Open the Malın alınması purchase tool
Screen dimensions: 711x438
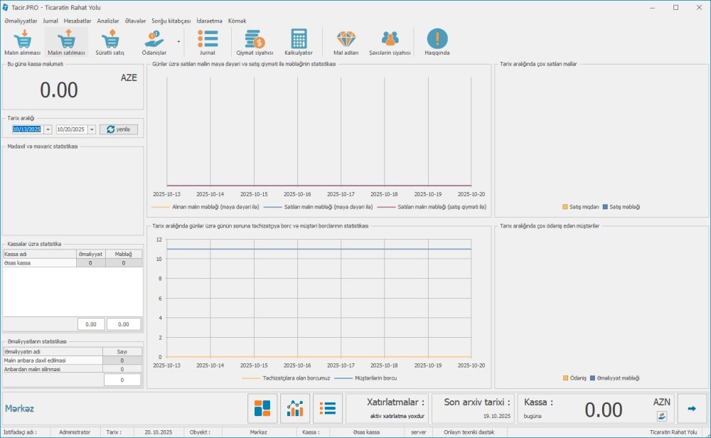point(23,43)
